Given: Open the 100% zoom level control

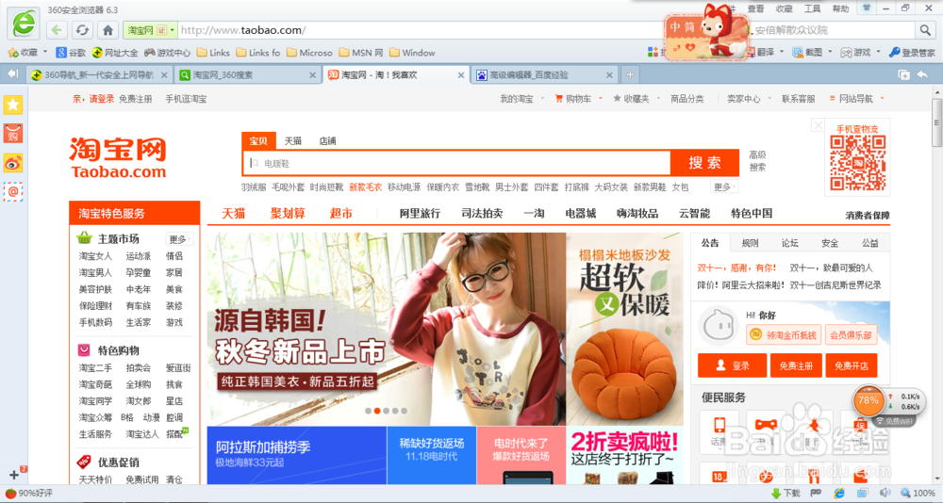Looking at the screenshot, I should (918, 494).
